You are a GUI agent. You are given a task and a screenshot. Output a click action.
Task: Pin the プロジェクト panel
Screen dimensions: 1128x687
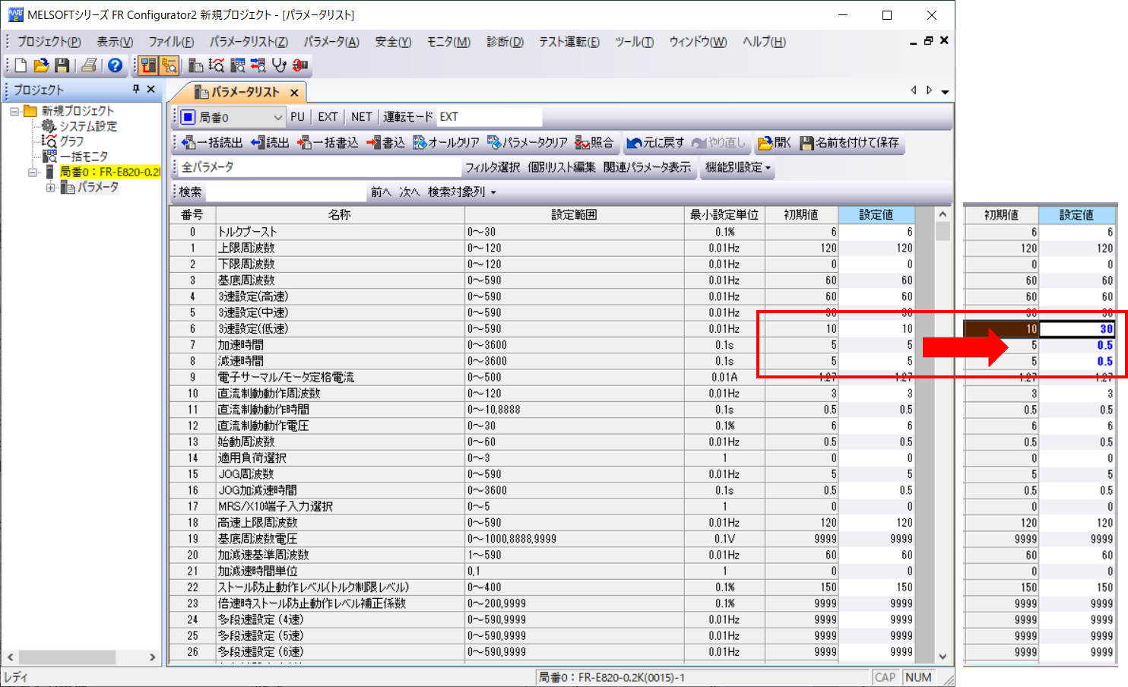(136, 89)
